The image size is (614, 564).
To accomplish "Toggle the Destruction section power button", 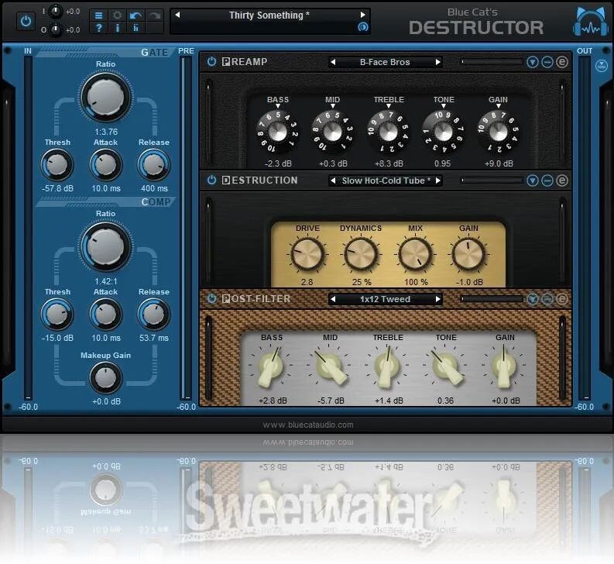I will coord(211,181).
